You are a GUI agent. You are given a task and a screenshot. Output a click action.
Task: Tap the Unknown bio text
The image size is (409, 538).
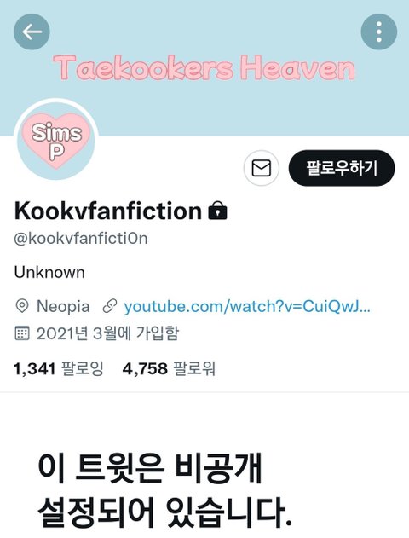click(x=49, y=273)
